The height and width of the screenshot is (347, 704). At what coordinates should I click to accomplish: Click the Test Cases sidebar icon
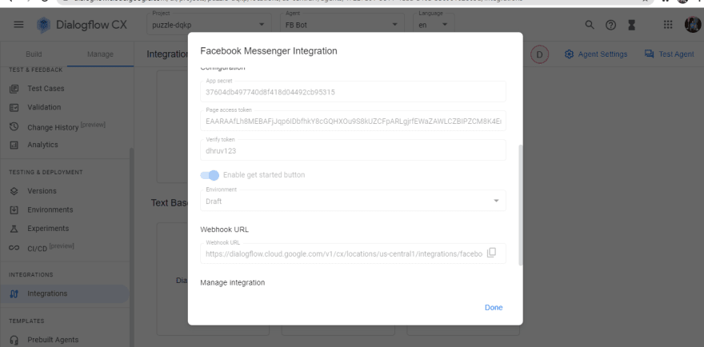click(14, 89)
